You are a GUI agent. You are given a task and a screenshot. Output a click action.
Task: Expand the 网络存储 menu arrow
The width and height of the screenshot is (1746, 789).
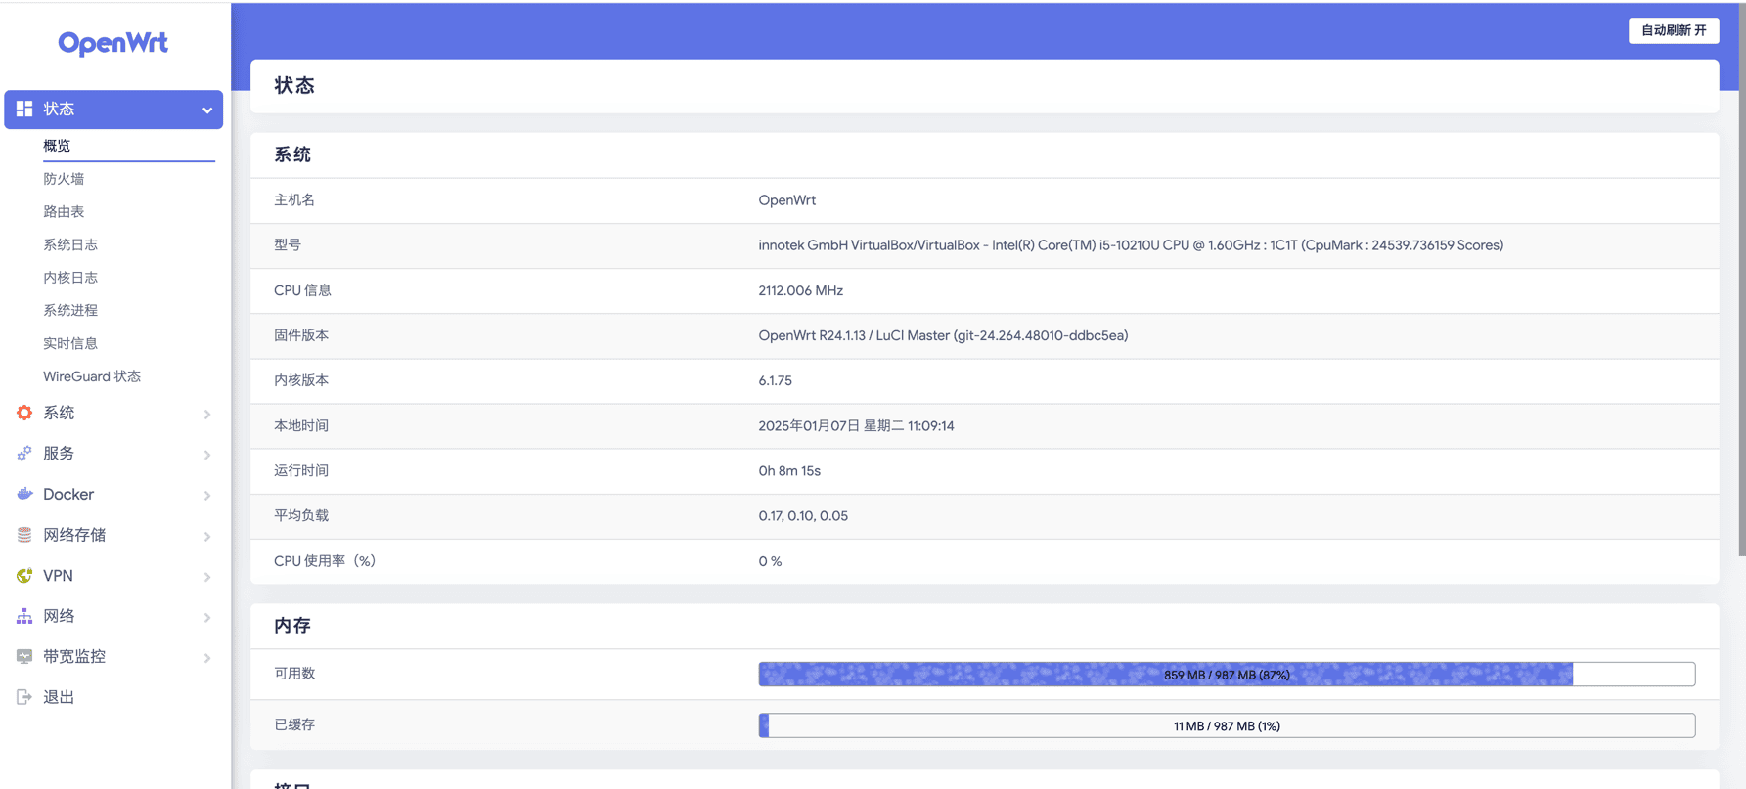207,536
